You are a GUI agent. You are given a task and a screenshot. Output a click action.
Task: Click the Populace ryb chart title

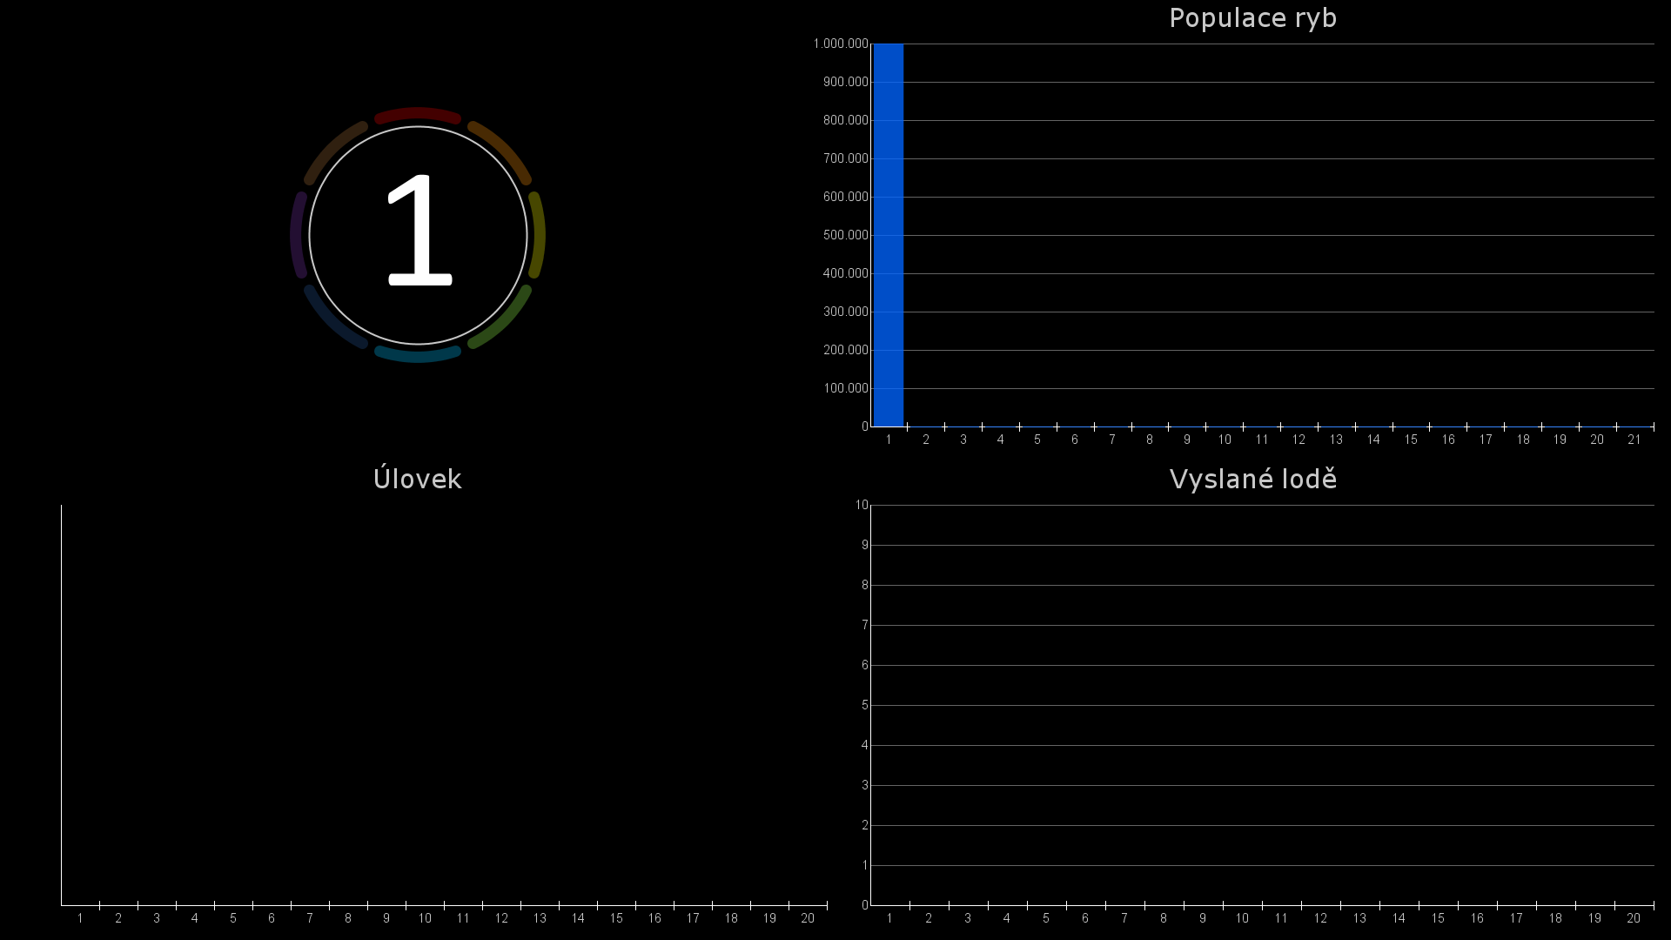tap(1252, 18)
